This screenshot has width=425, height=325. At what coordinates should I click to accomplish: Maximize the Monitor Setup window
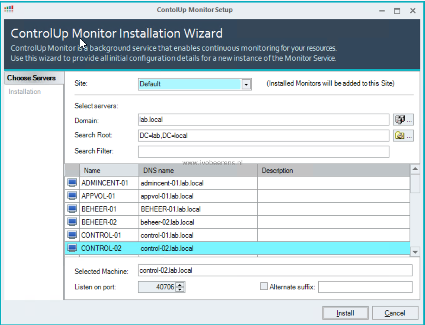[397, 11]
